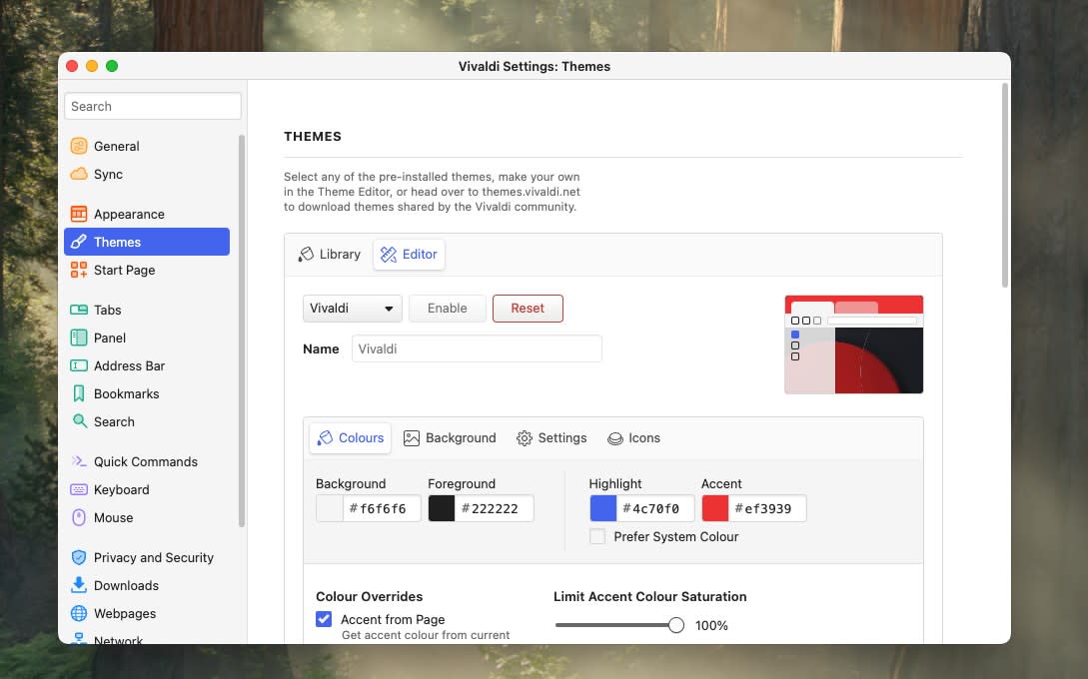Open the Settings tab label in editor

click(x=562, y=438)
